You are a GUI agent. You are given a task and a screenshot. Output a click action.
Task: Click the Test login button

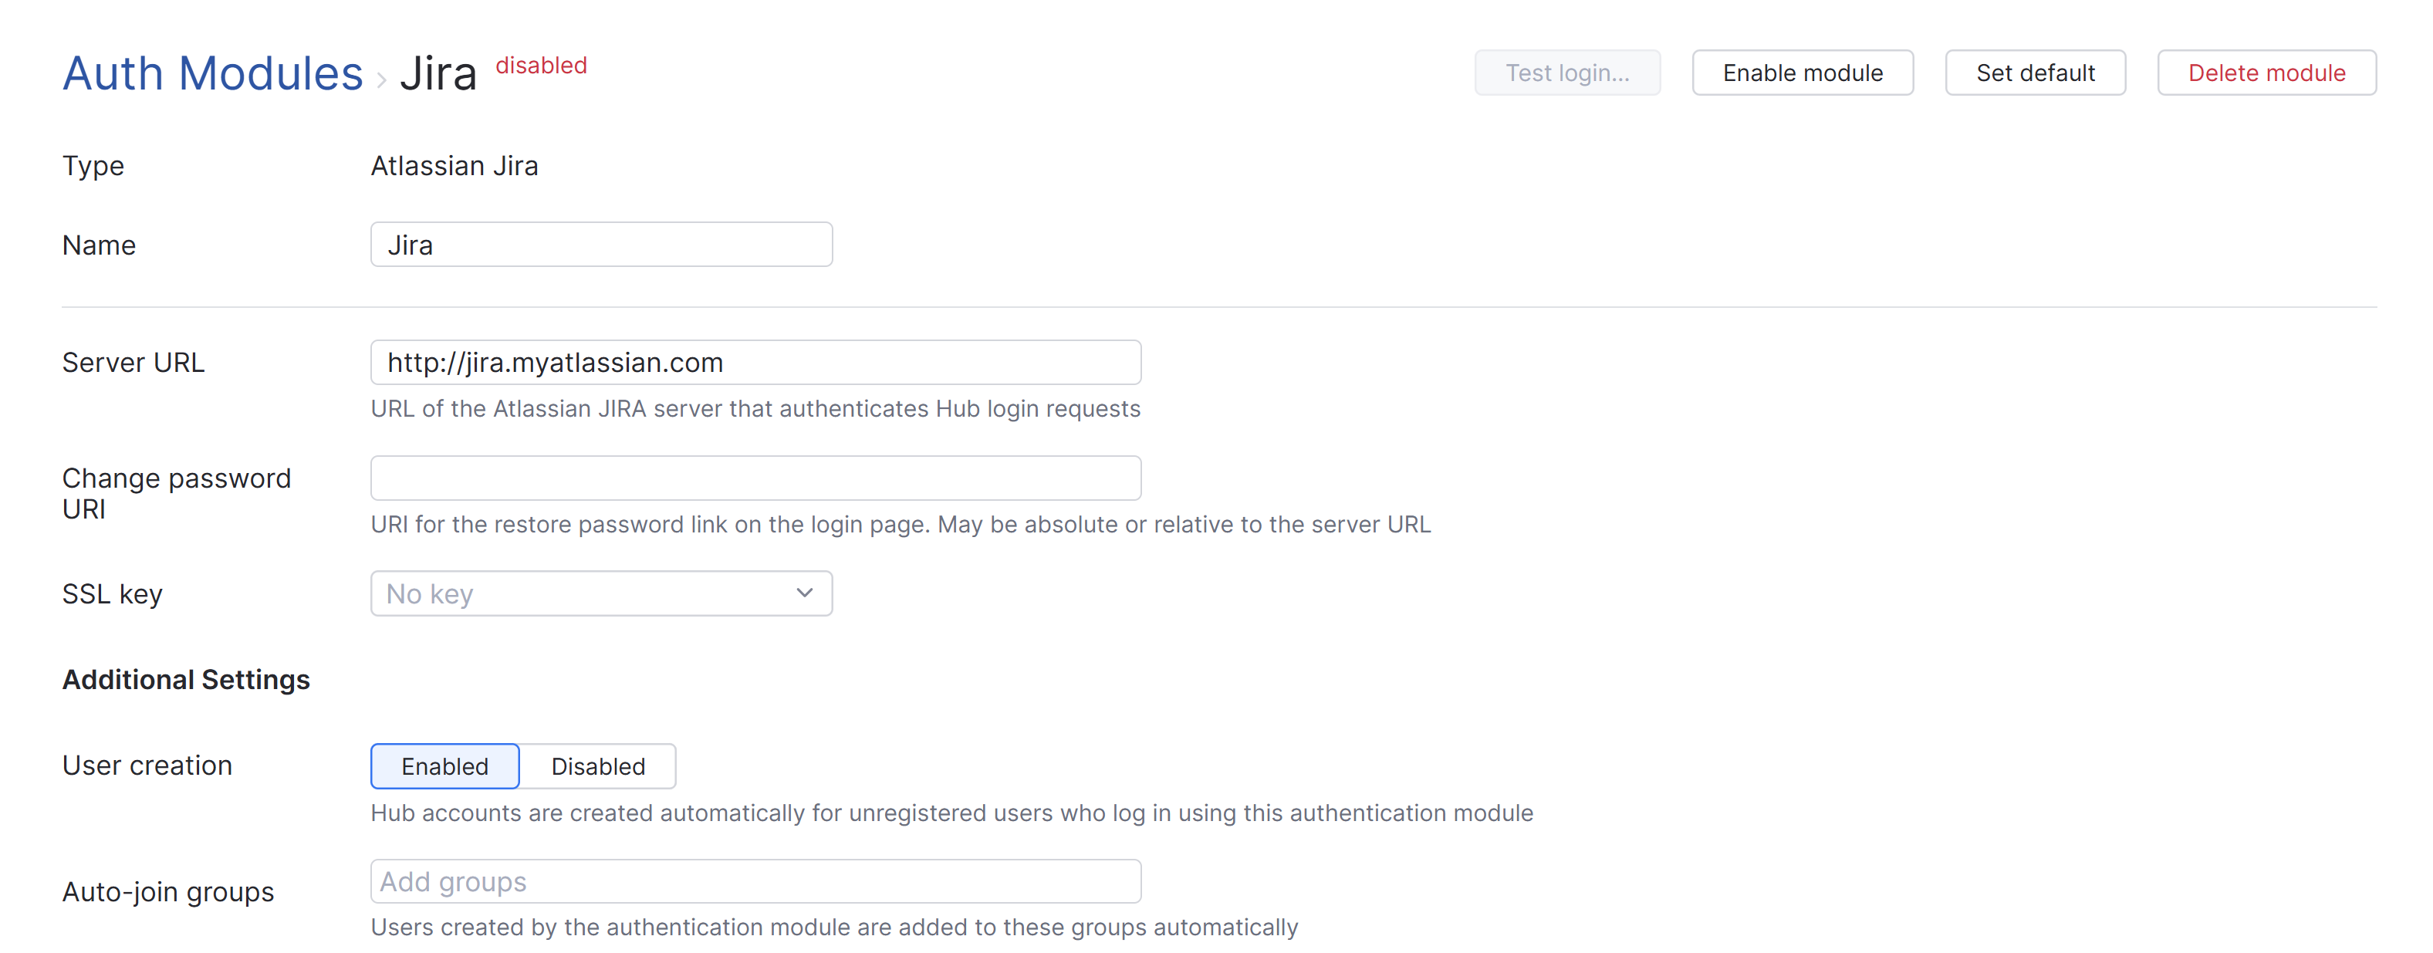[x=1567, y=72]
